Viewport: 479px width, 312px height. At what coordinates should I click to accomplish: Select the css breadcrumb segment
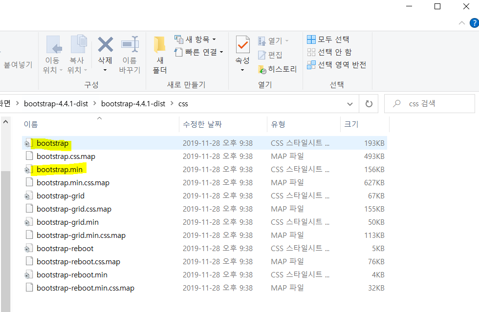pos(183,104)
